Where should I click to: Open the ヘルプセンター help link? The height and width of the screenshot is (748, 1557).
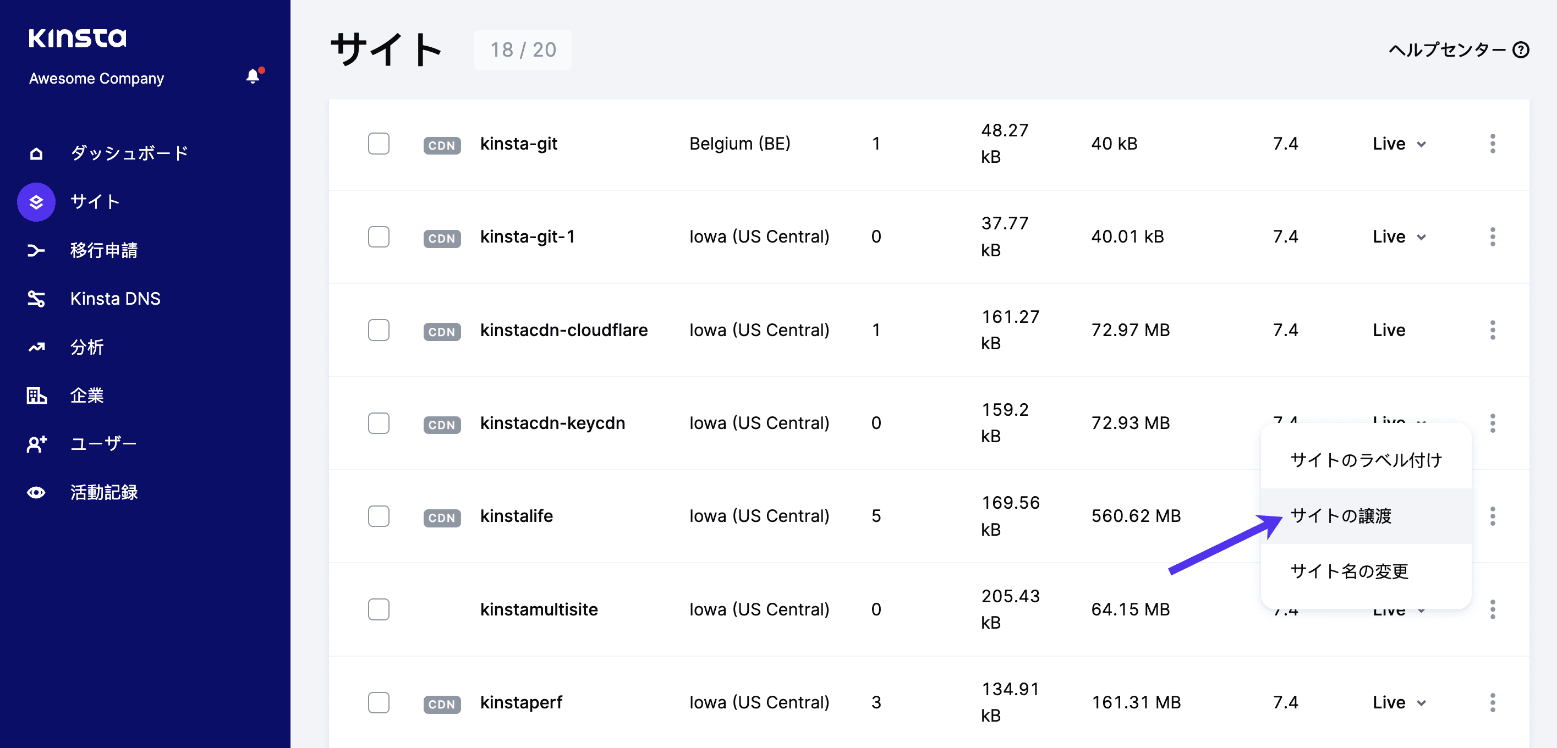point(1458,50)
